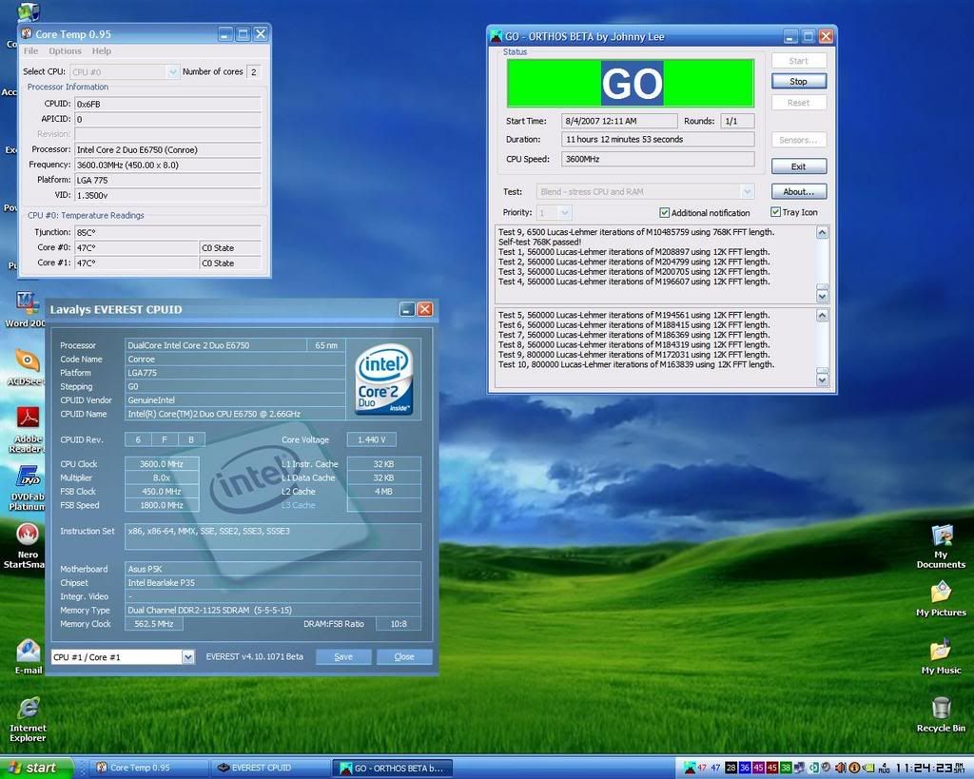Viewport: 974px width, 779px height.
Task: Click the Tjunction value 85C°
Action: pyautogui.click(x=167, y=232)
